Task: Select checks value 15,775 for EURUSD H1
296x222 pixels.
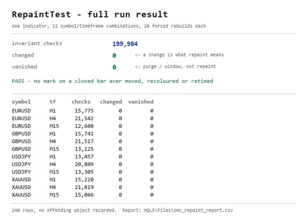Action: point(84,111)
